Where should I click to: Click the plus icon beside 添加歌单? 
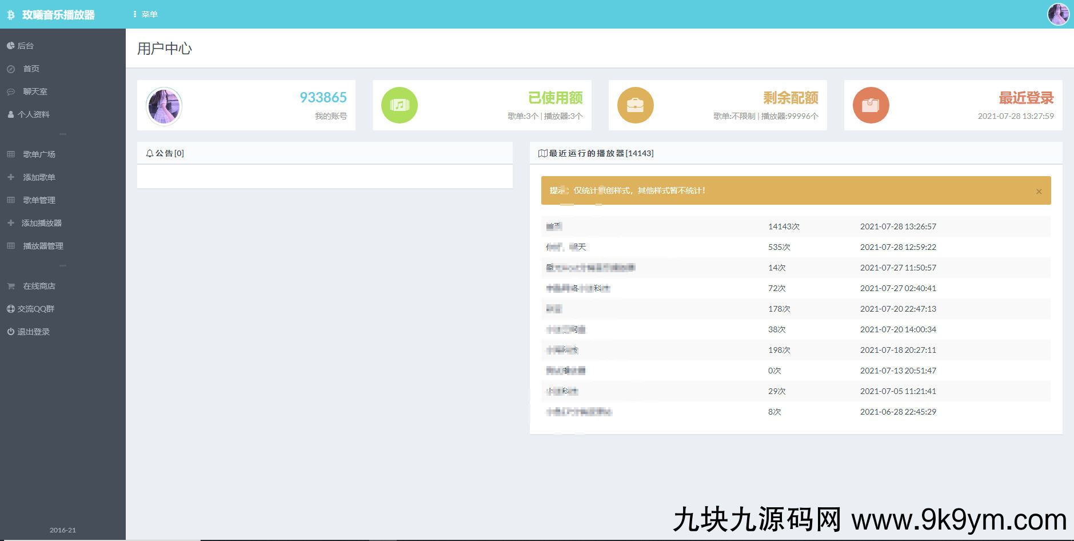click(11, 177)
